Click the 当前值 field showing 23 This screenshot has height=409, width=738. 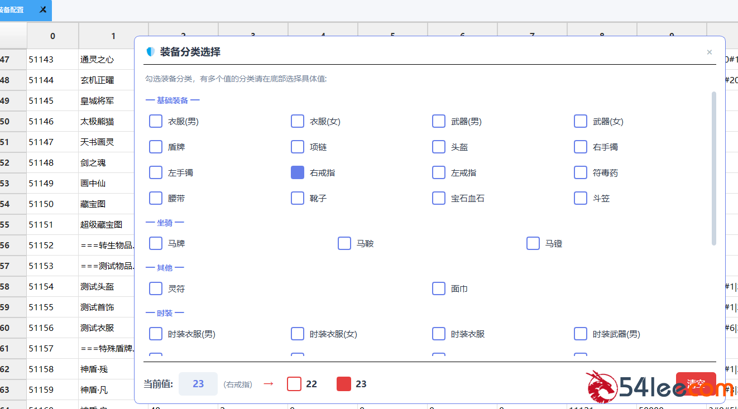click(x=198, y=384)
